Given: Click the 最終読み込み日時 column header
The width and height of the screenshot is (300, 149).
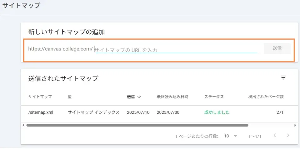Looking at the screenshot, I should (x=172, y=97).
